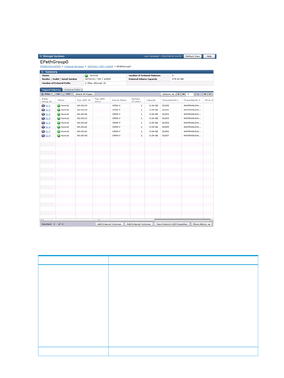This screenshot has width=284, height=378.
Task: Click green status icon of row 00:00:1F
Action: coord(59,132)
